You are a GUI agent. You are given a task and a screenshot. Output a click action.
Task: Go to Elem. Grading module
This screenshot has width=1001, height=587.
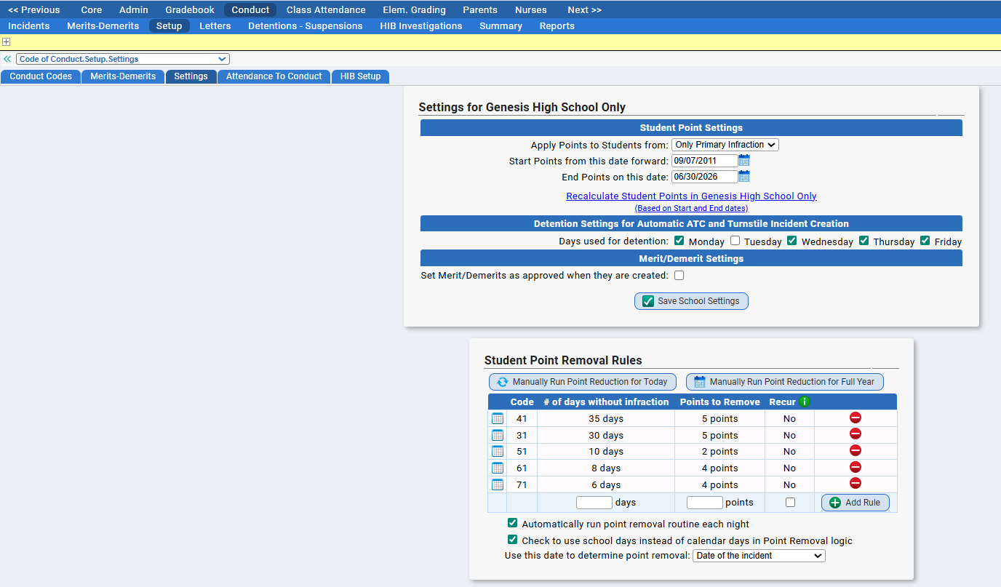click(x=415, y=9)
